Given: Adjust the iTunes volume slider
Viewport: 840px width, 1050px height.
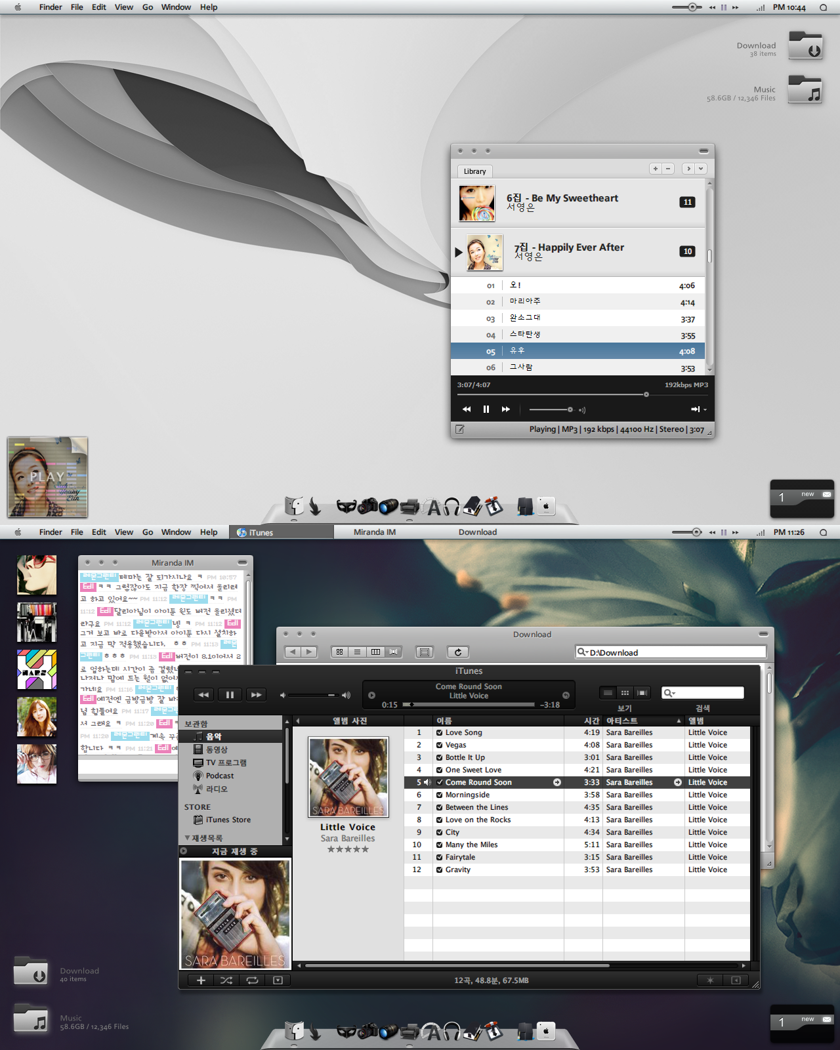Looking at the screenshot, I should (x=312, y=695).
